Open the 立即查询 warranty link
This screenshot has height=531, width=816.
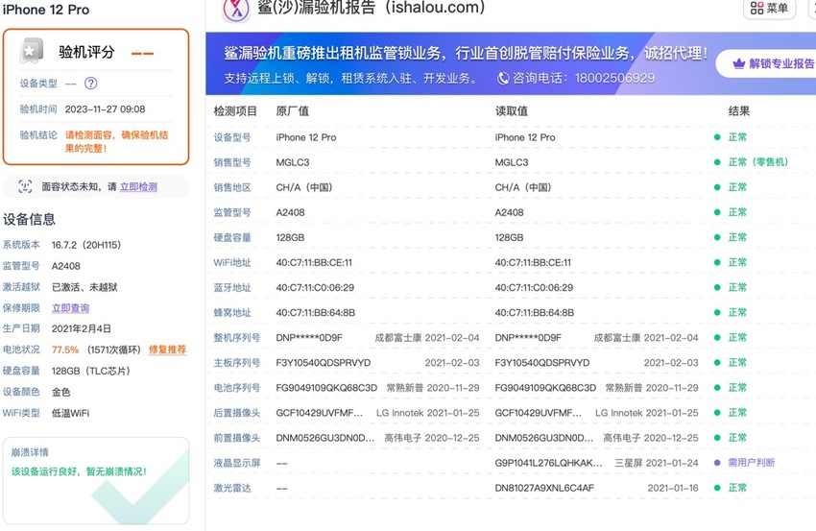[x=70, y=307]
